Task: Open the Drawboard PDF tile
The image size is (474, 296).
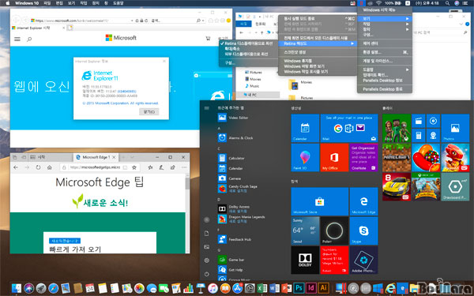Action: [455, 187]
